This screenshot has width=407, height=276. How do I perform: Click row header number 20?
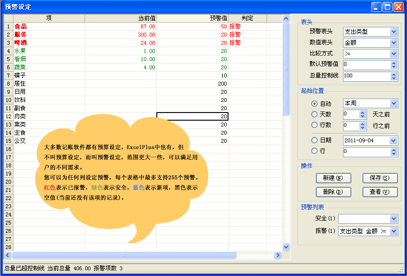9,182
